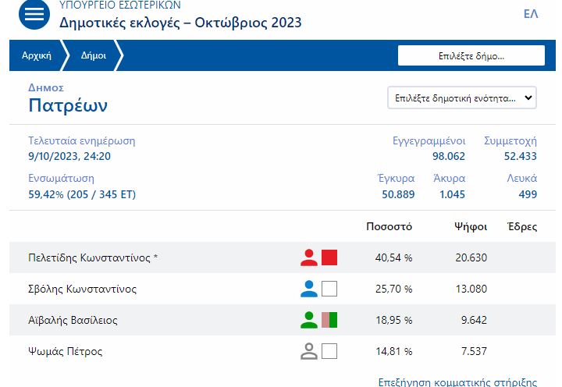Click the red person icon for Πελετίδης
Image resolution: width=562 pixels, height=387 pixels.
coord(309,257)
